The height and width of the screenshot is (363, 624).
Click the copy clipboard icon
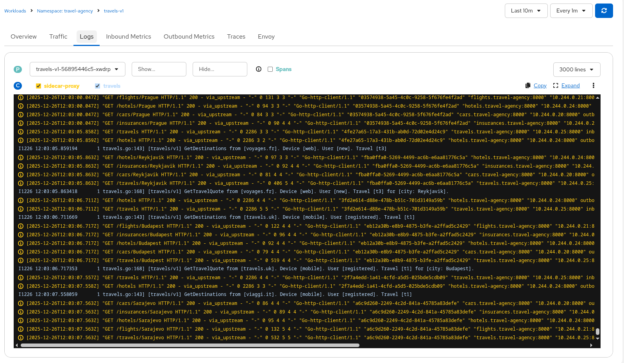click(x=528, y=86)
